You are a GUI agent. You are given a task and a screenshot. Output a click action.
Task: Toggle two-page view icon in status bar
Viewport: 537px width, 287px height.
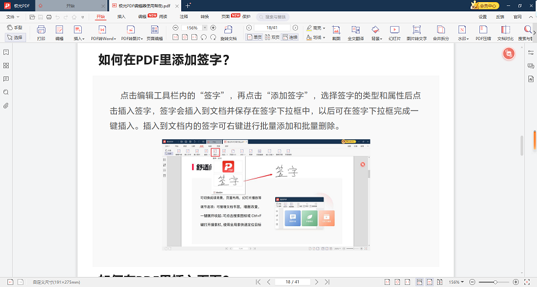440,282
